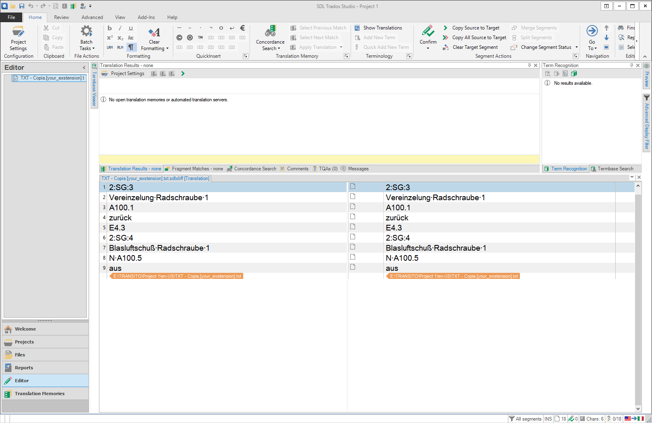Open QuickInsert group dialog launcher
Viewport: 652px width, 423px height.
tap(246, 56)
